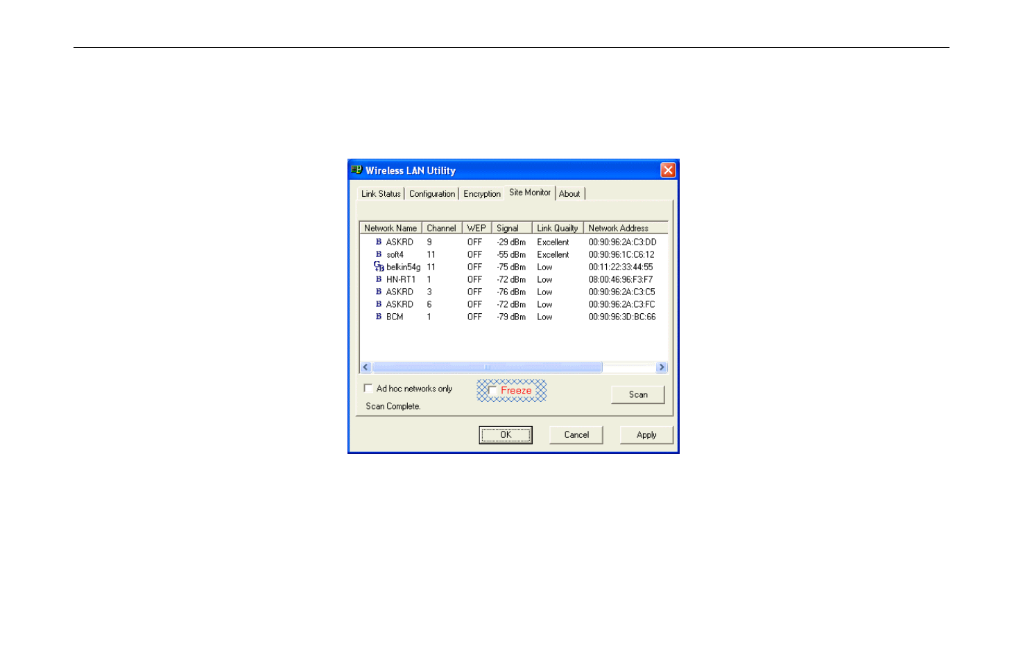Click the B icon beside HN-RT1

tap(379, 279)
